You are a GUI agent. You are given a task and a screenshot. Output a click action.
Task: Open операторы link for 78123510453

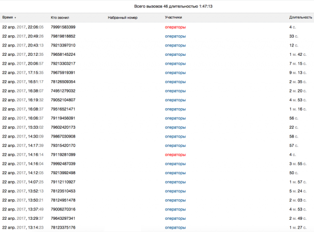click(175, 191)
